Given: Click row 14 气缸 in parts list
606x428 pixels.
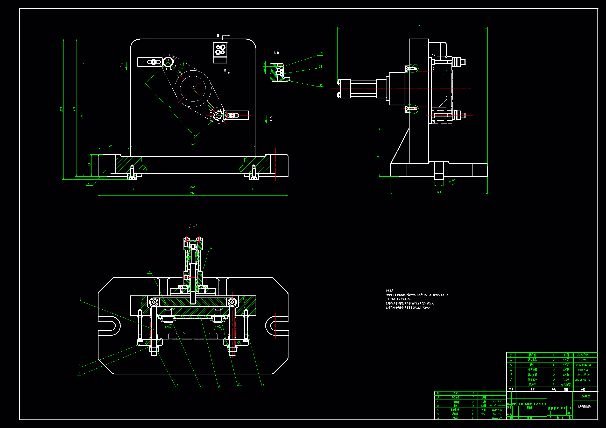Looking at the screenshot, I should 456,393.
